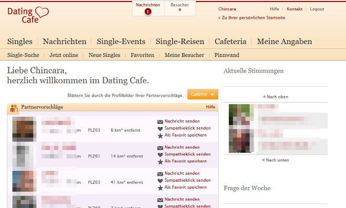Open the Nachrichten main menu item

click(x=64, y=42)
